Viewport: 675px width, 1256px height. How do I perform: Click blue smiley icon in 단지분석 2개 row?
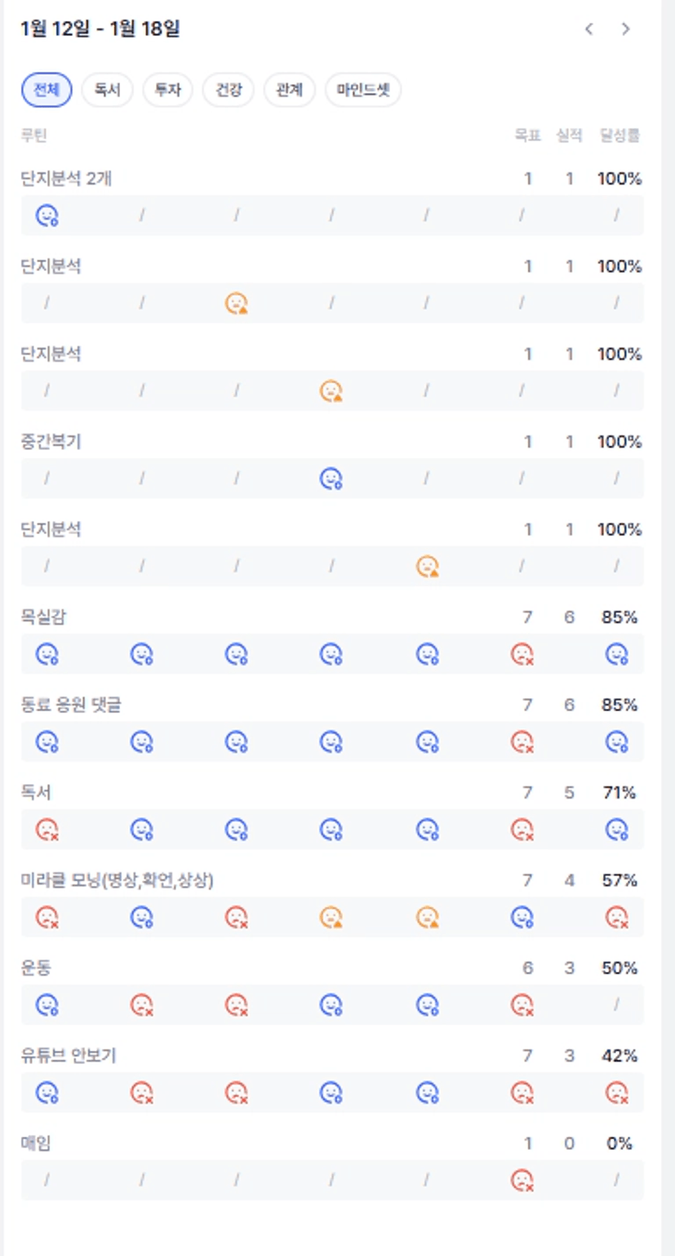coord(47,216)
